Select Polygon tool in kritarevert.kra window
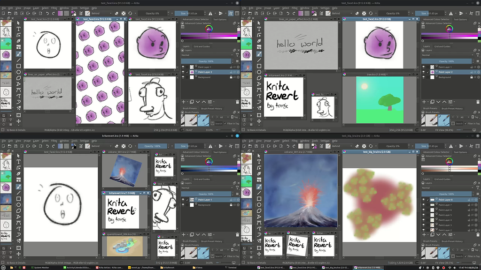 18,211
